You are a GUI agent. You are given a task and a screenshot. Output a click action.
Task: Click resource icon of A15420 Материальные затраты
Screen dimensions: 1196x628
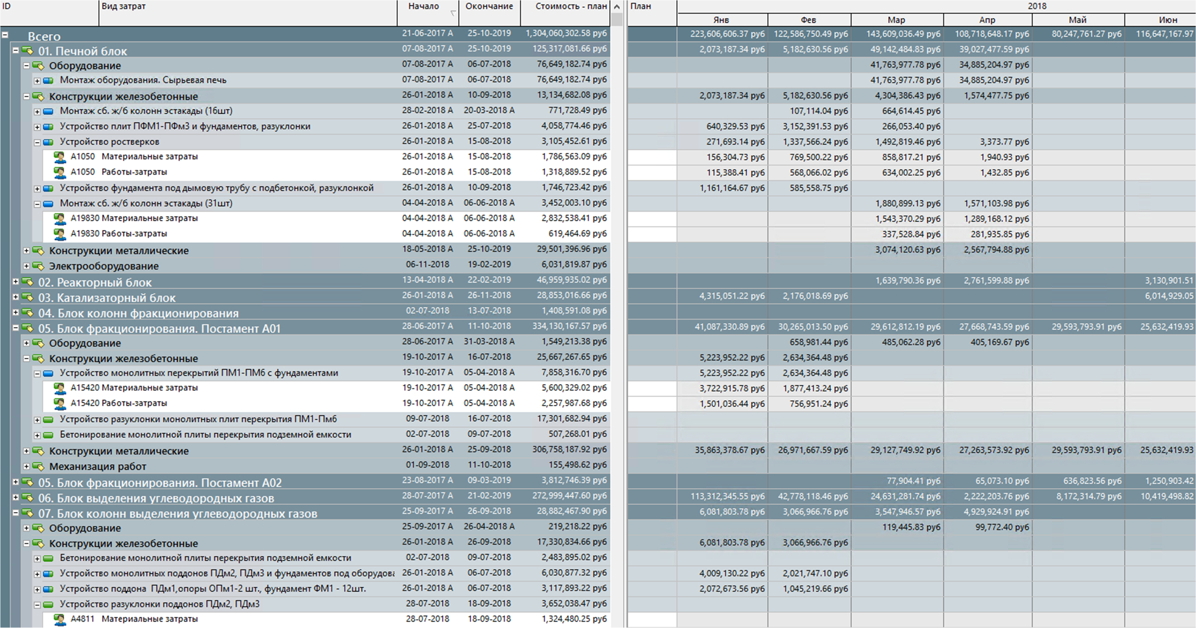(59, 388)
